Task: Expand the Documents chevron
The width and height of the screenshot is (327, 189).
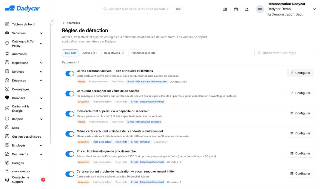Action: point(41,154)
